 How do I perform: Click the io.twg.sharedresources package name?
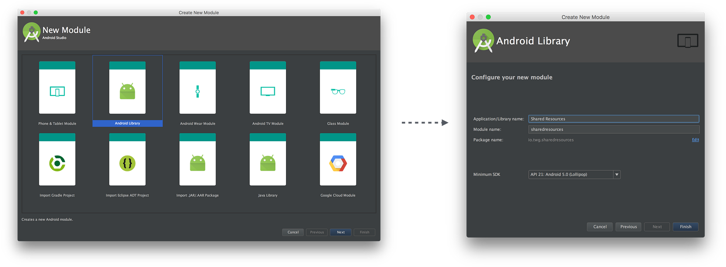pos(551,140)
